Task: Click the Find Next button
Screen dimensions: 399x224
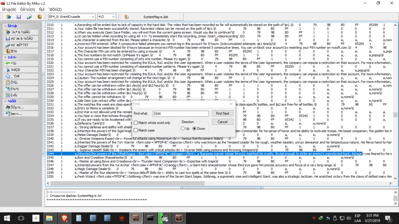Action: 222,114
